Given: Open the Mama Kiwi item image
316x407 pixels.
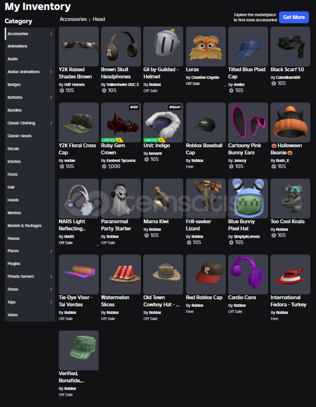Looking at the screenshot, I should [163, 199].
